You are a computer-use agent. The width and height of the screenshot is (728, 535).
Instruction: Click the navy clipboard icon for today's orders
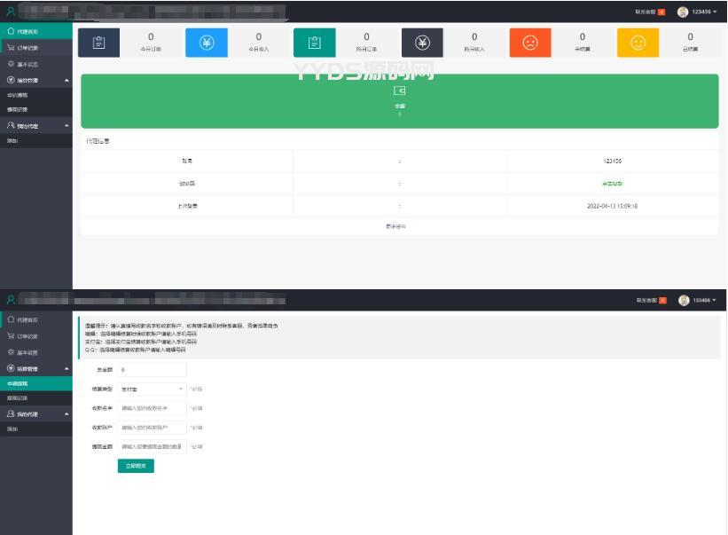point(98,43)
